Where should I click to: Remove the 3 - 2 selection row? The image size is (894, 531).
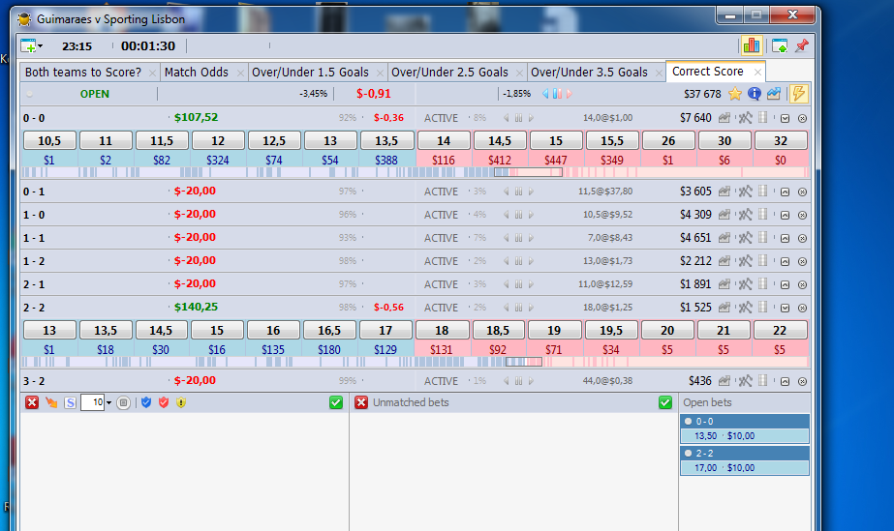802,381
